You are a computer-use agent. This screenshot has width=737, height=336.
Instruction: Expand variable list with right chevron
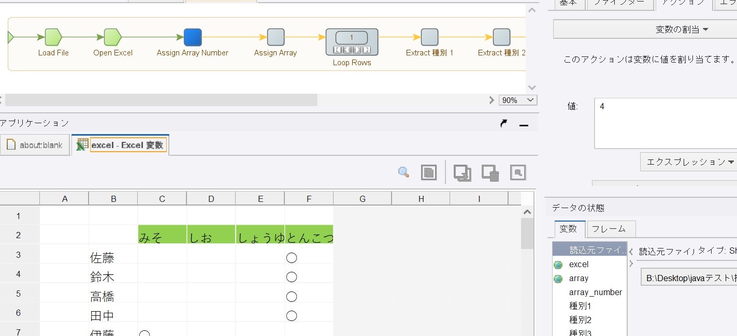coord(631,264)
